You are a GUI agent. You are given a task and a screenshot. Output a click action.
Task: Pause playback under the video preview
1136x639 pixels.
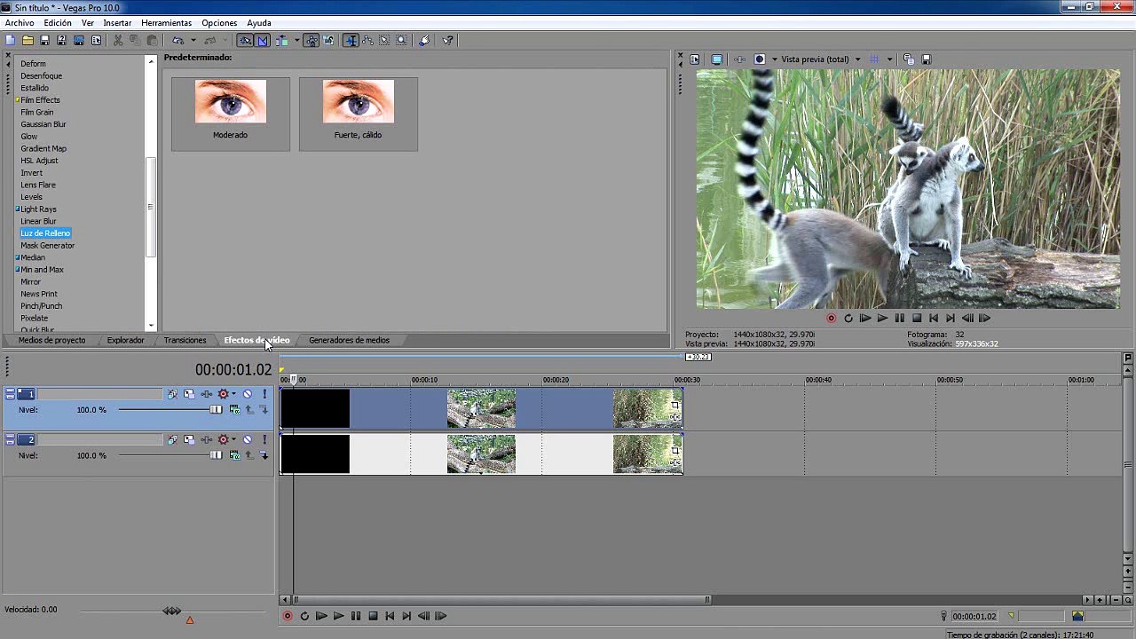pos(899,318)
